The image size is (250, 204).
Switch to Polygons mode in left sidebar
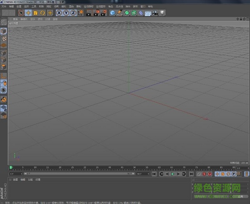tap(4, 67)
